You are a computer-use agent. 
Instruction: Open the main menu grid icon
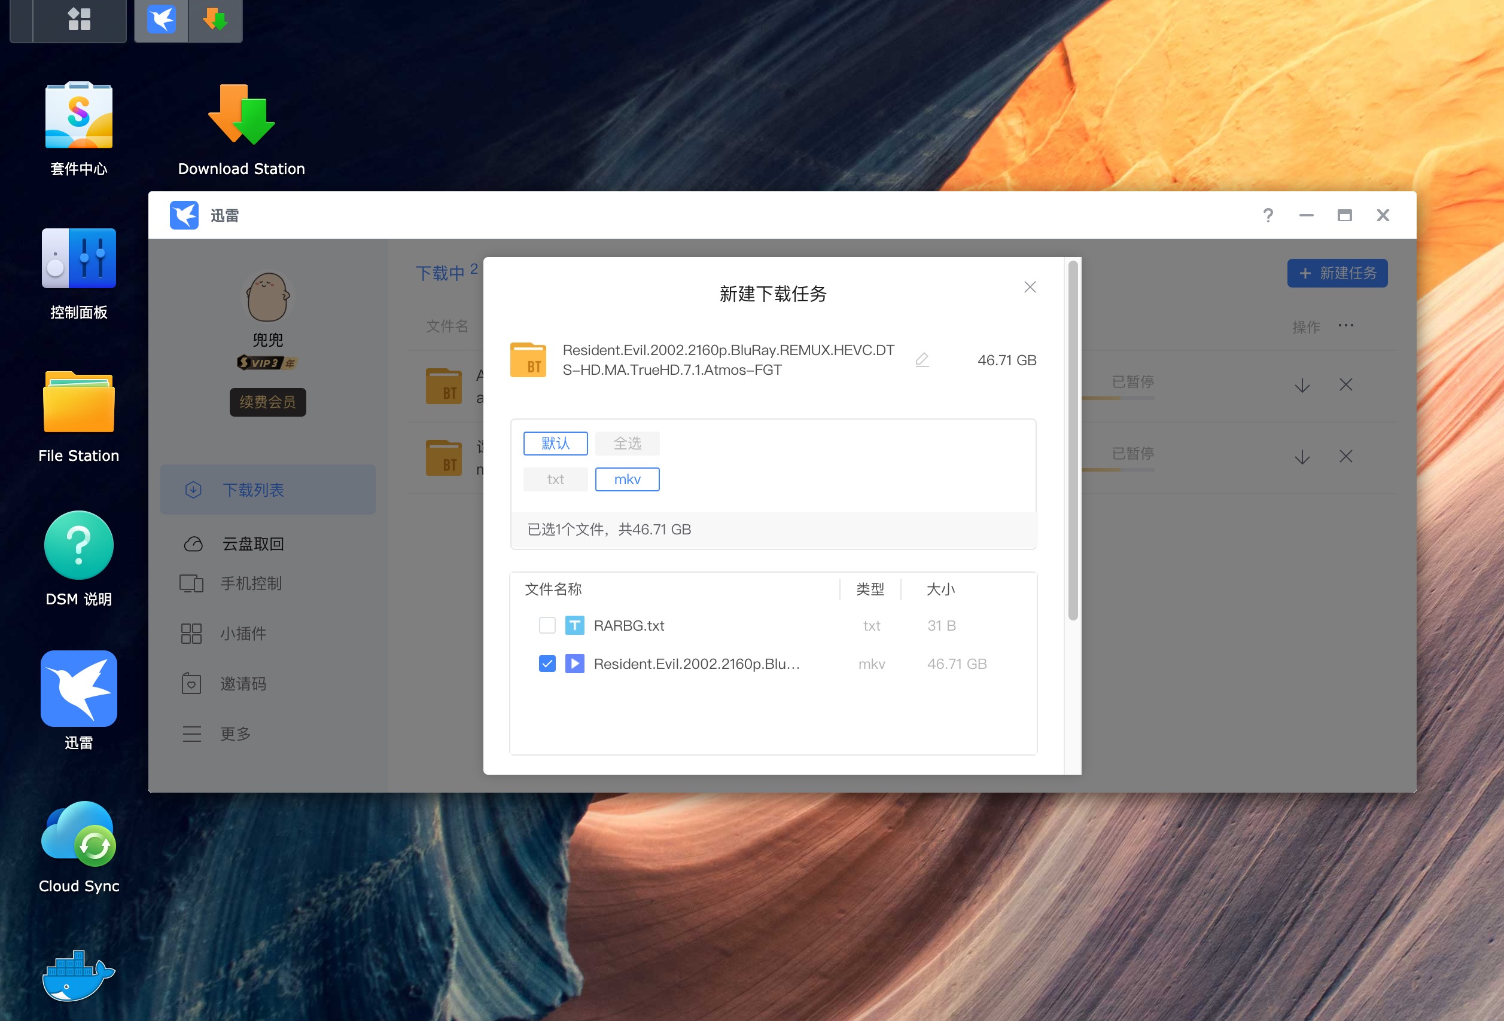click(79, 19)
